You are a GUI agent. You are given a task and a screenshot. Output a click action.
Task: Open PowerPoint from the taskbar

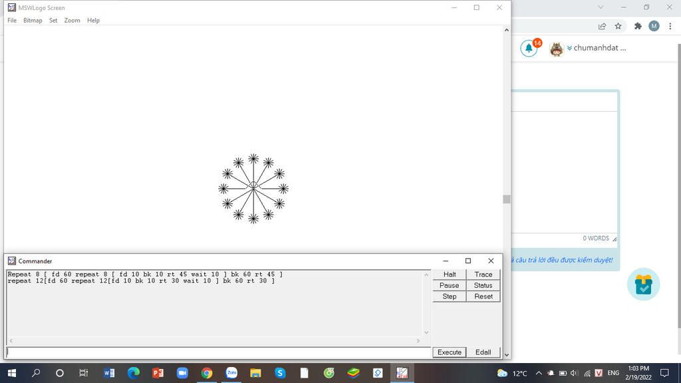click(x=158, y=373)
